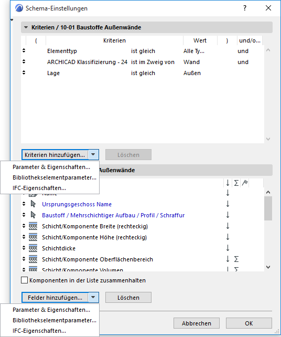Select 'ARCHICAD Klassifizierung - 24' criteria
The image size is (281, 337).
point(87,62)
